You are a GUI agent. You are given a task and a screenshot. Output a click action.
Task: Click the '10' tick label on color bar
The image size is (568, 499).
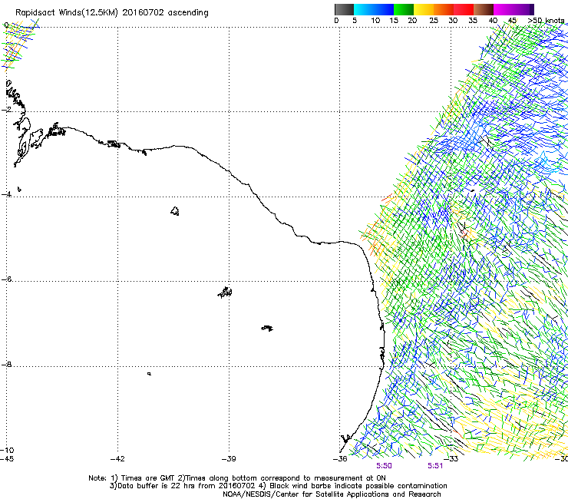pos(375,21)
